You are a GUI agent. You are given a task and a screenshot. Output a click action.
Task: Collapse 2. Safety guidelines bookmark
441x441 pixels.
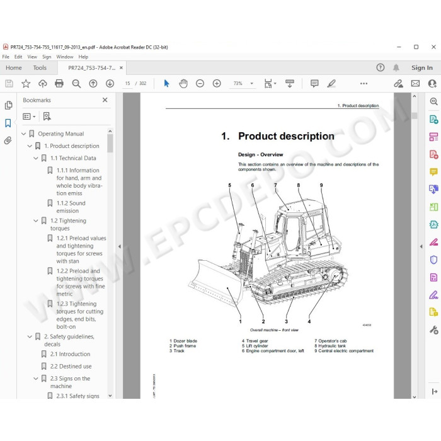30,336
